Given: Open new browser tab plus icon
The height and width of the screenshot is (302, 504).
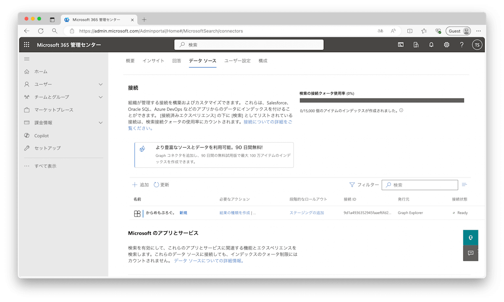Looking at the screenshot, I should (144, 19).
